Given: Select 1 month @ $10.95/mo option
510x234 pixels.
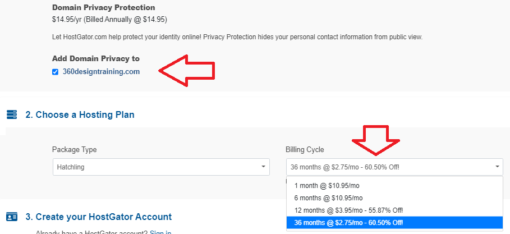Looking at the screenshot, I should (394, 186).
